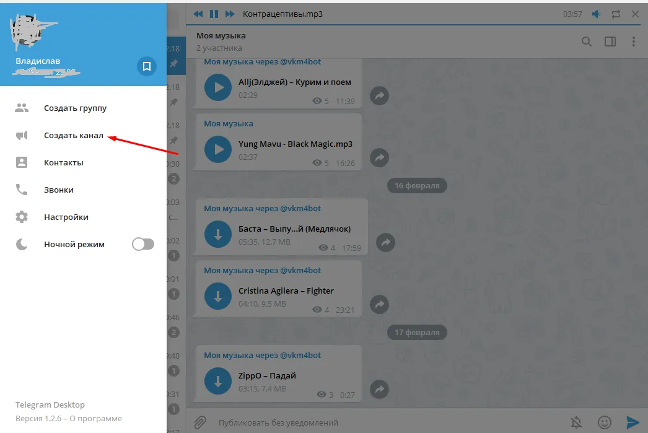The width and height of the screenshot is (648, 433).
Task: Skip to previous track in player
Action: (x=198, y=14)
